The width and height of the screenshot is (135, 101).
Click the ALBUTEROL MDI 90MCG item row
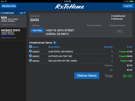(81, 52)
